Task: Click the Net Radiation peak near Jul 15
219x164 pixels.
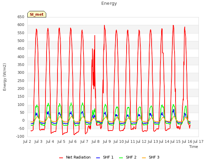Action: (x=173, y=26)
